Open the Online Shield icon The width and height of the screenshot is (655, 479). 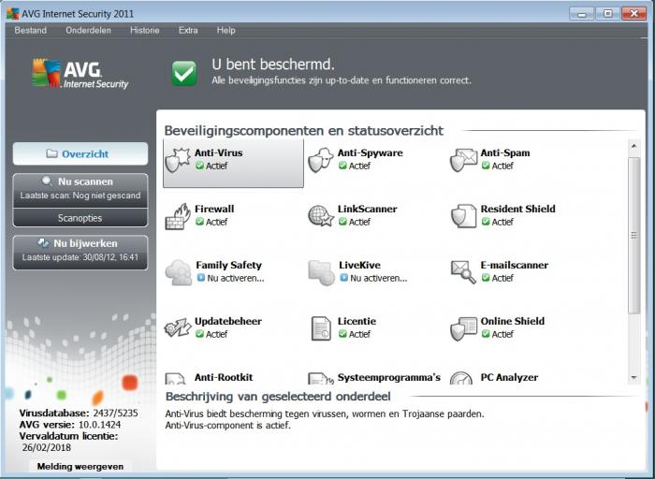coord(464,328)
